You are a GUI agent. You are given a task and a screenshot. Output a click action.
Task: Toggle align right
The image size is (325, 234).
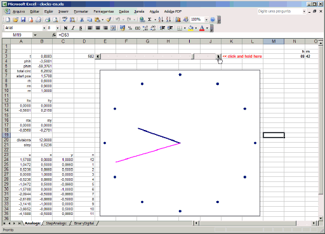point(105,28)
